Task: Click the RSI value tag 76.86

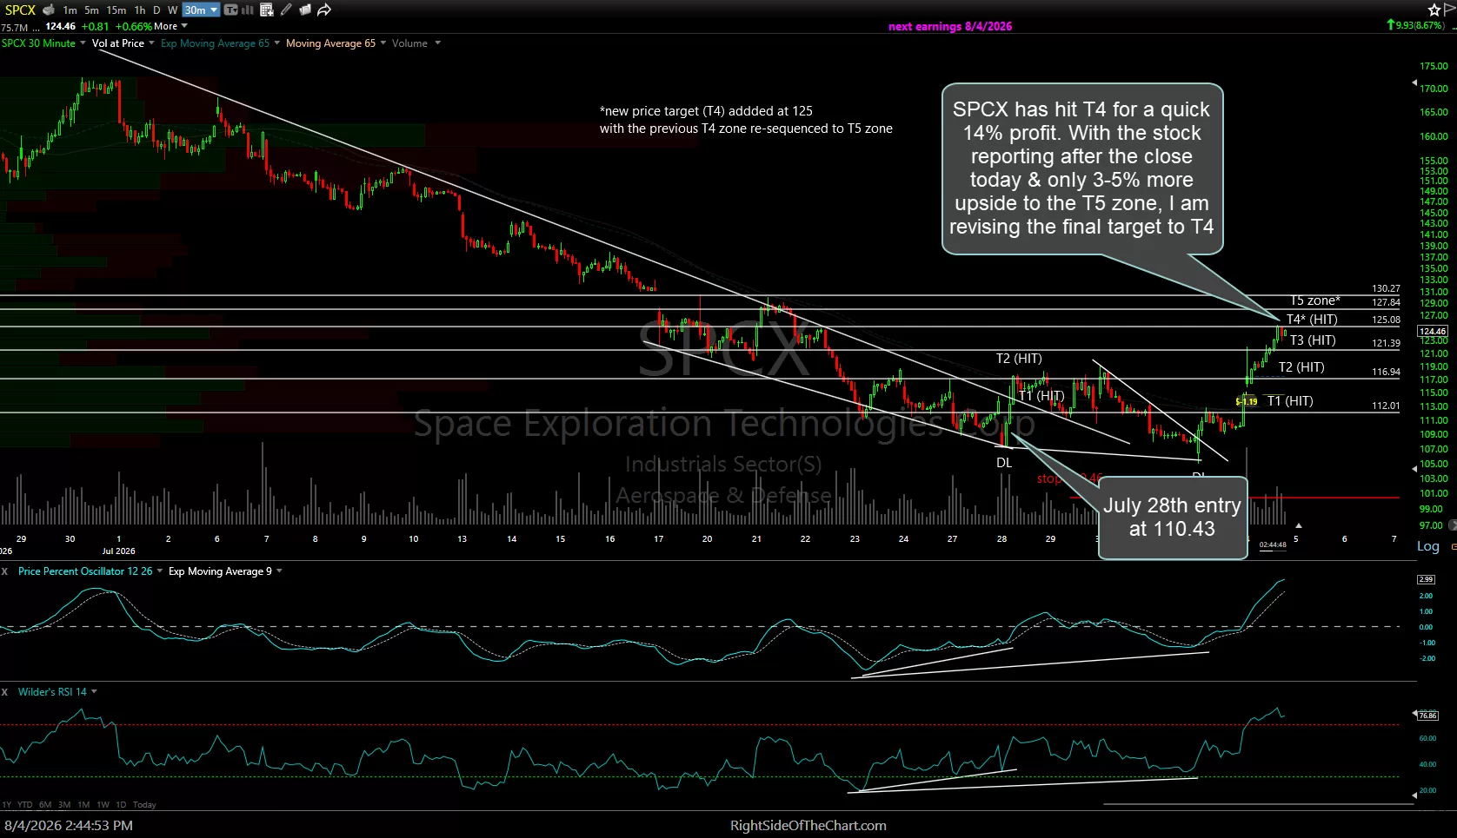Action: coord(1427,716)
